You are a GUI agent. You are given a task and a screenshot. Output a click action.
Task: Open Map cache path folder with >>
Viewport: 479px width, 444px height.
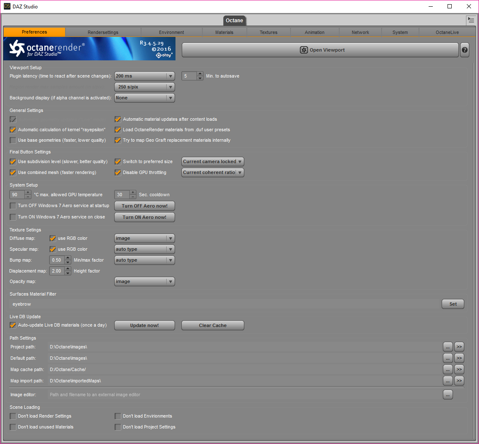[x=459, y=369]
